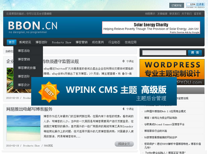The height and width of the screenshot is (154, 208).
Task: Open sidebar link 10种国外博客的Web 2.0应用商业模式
Action: tap(165, 111)
